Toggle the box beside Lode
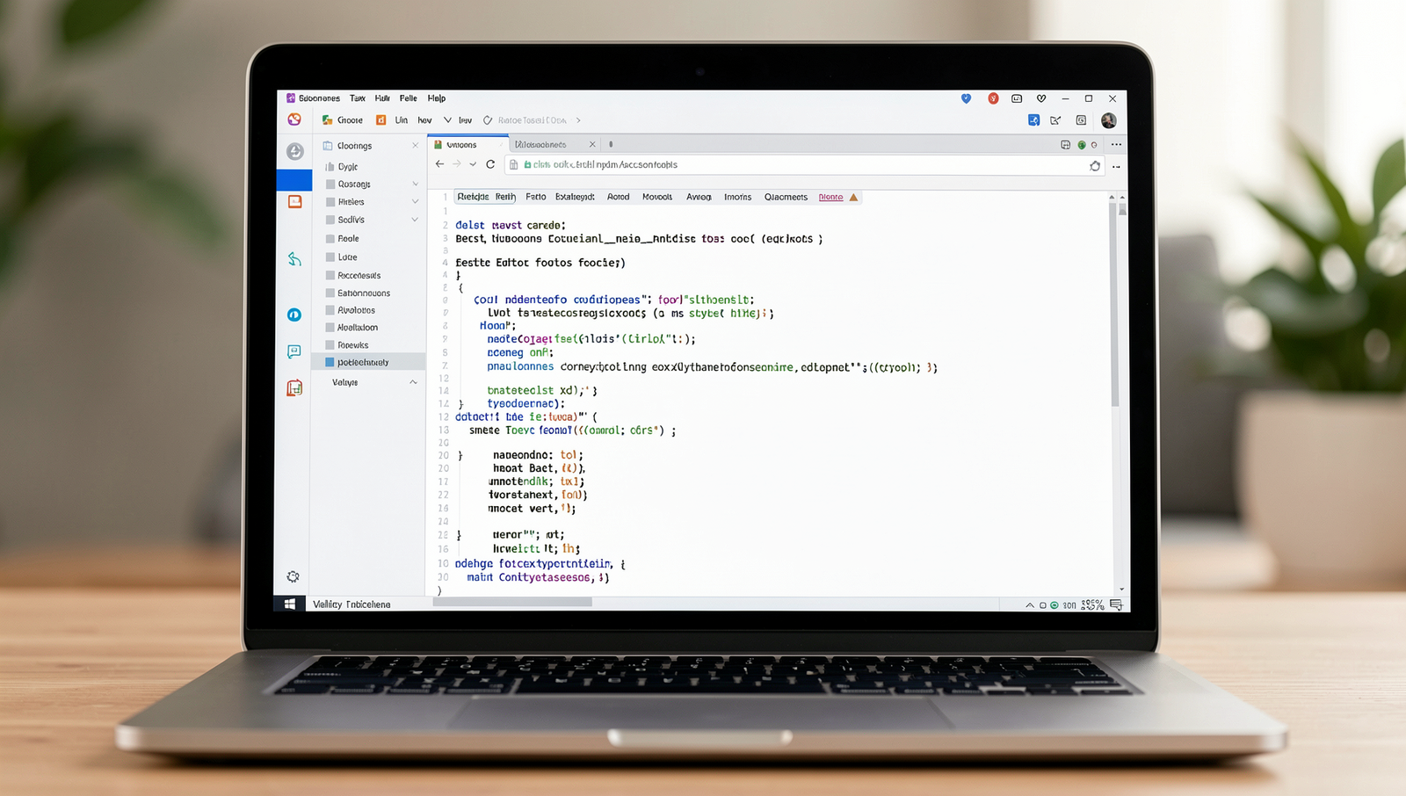 click(330, 257)
